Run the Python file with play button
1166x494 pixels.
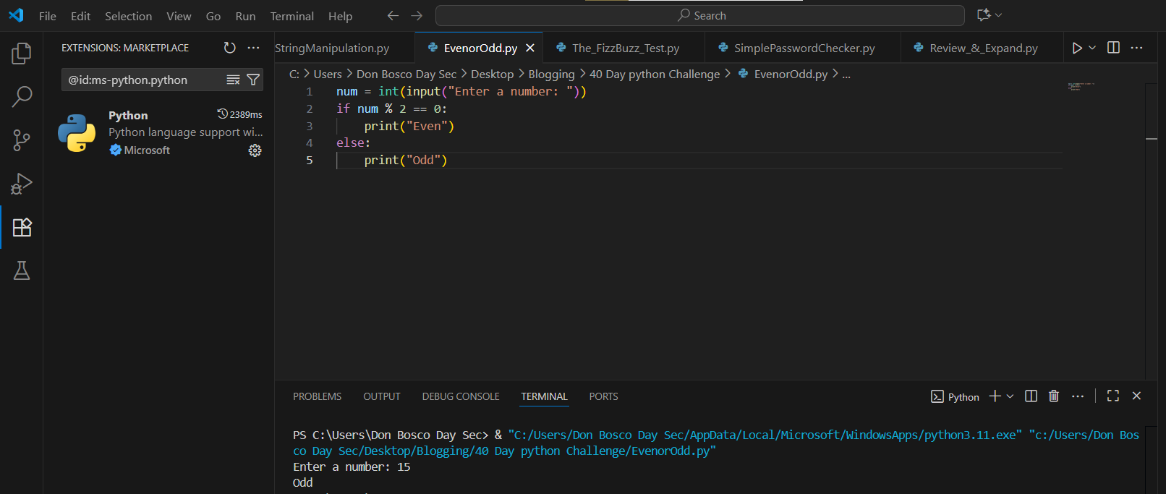[x=1077, y=48]
